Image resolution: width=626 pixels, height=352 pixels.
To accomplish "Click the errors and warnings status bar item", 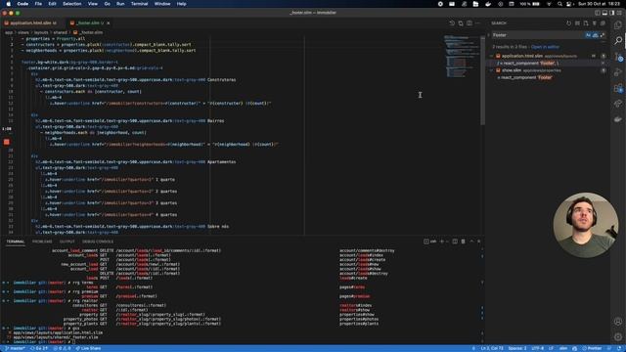I will point(63,348).
